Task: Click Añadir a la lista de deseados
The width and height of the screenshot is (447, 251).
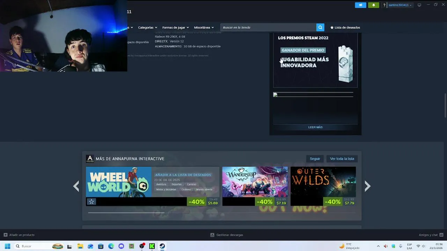Action: [x=183, y=175]
